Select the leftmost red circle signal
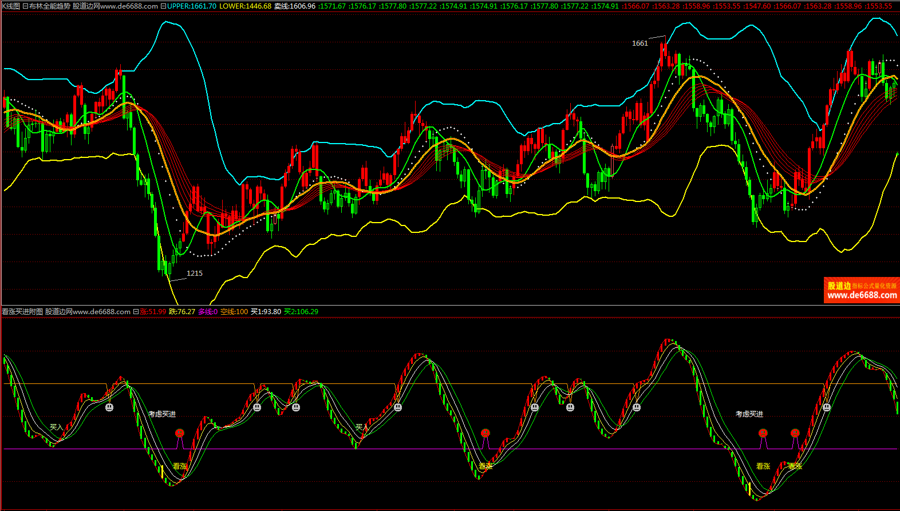The height and width of the screenshot is (511, 900). (180, 433)
